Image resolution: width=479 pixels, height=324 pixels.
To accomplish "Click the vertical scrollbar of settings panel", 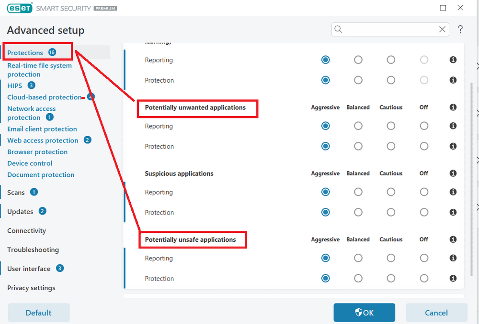I will 471,180.
